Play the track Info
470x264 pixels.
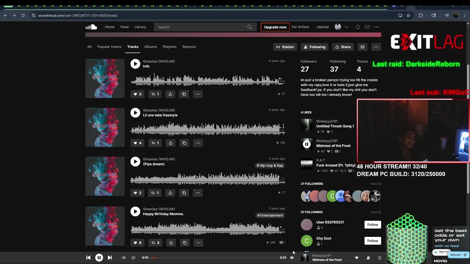coord(135,64)
